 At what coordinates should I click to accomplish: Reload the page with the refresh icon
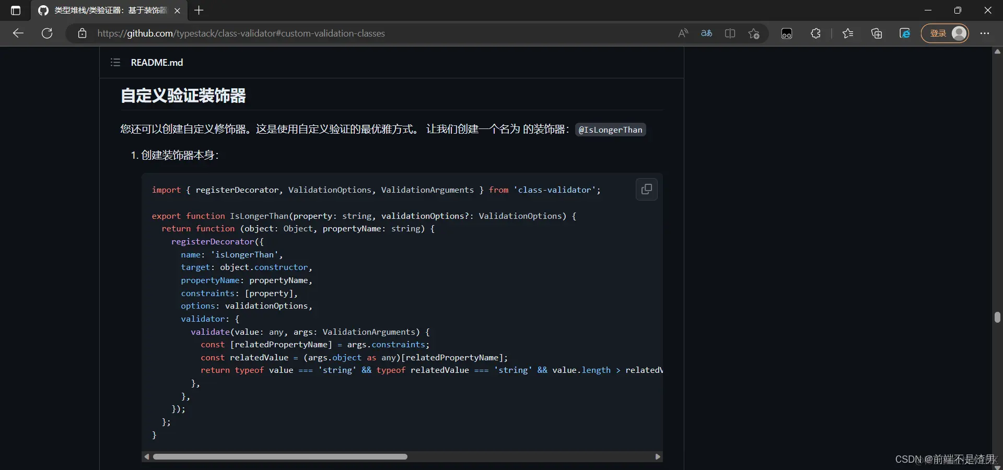[47, 33]
